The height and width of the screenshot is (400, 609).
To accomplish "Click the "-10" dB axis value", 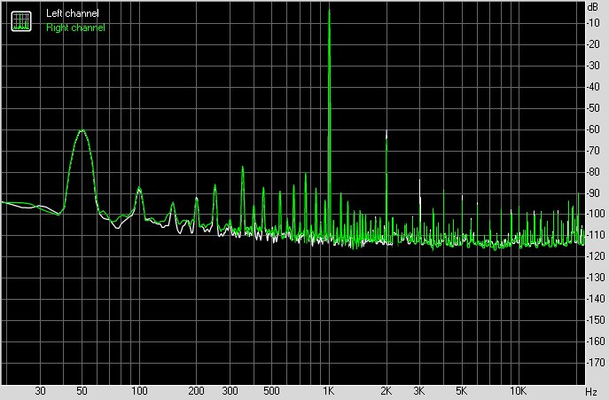I will point(593,23).
